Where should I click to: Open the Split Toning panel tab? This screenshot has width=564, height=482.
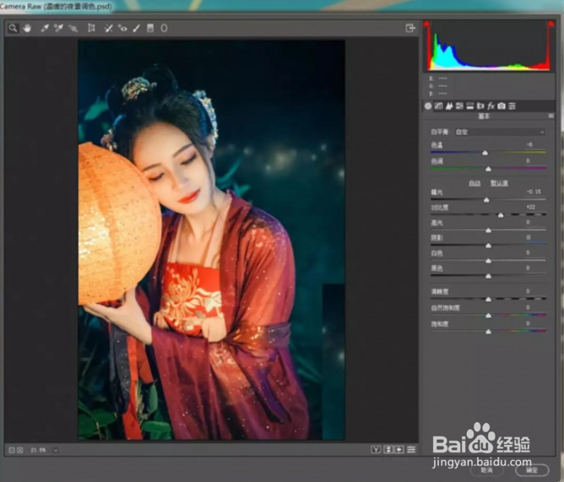[469, 106]
